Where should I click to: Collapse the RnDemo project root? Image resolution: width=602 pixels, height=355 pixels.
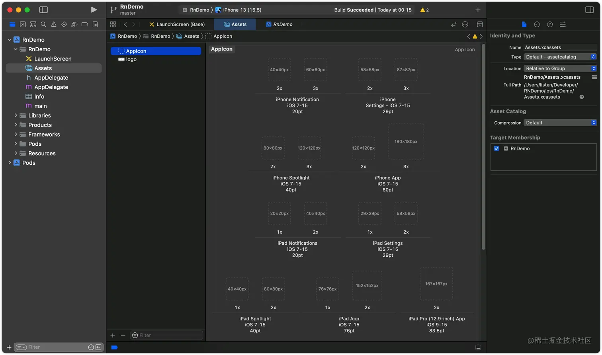click(10, 40)
